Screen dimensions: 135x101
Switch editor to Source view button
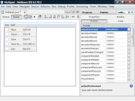point(6,17)
